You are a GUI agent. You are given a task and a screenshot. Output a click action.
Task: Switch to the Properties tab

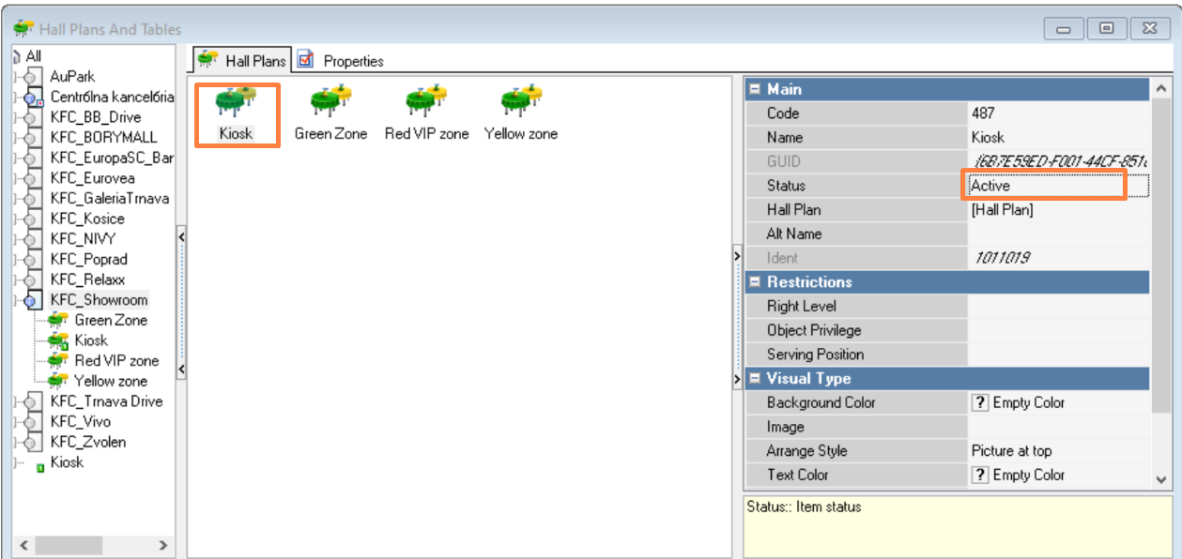342,61
